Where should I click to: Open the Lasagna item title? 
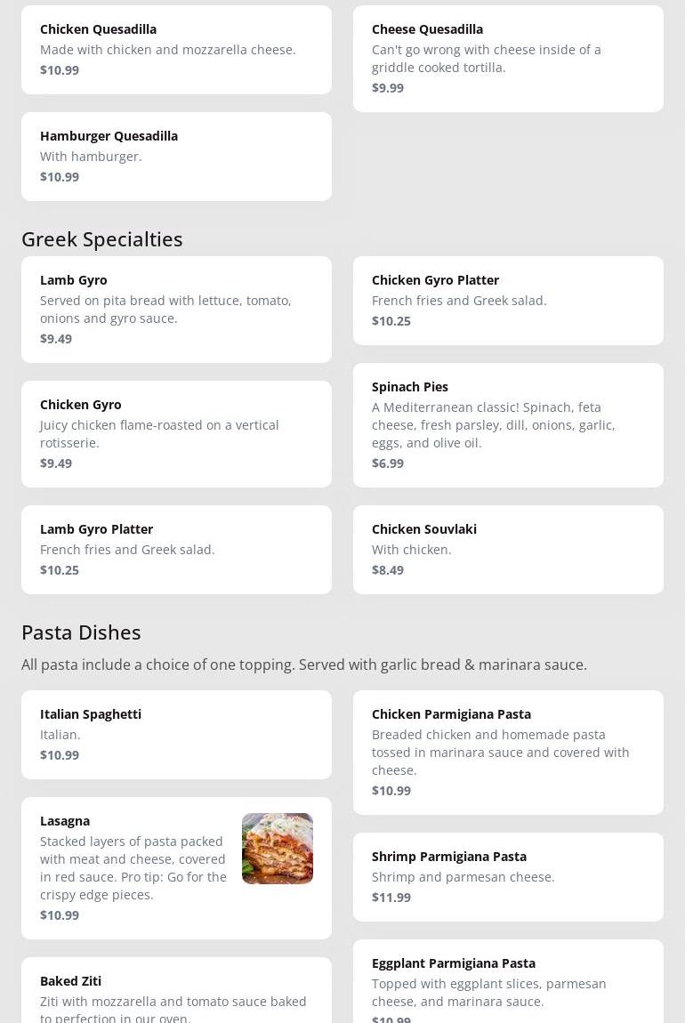click(x=65, y=821)
